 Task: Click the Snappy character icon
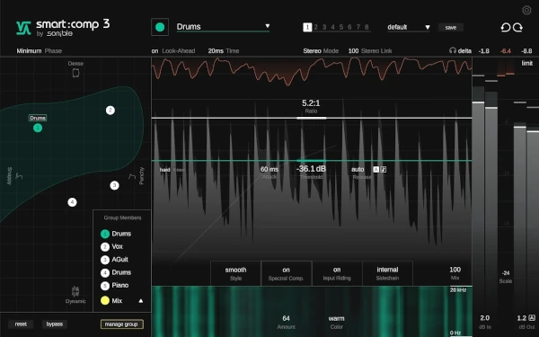tap(19, 176)
